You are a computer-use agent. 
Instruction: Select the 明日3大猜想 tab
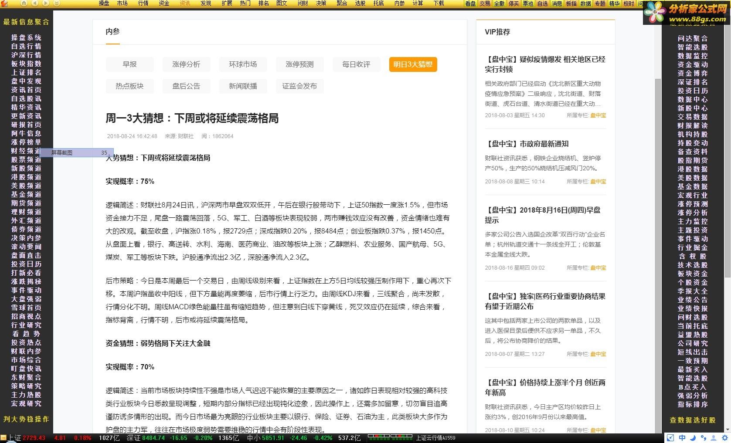click(x=413, y=64)
